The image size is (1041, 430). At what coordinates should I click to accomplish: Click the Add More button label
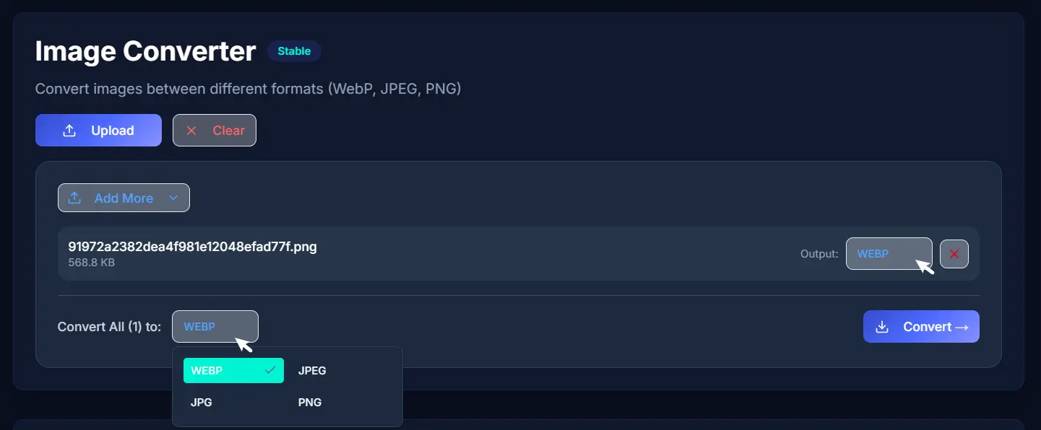[124, 198]
